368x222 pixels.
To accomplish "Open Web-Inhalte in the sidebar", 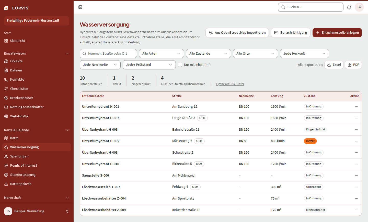I will [37, 116].
